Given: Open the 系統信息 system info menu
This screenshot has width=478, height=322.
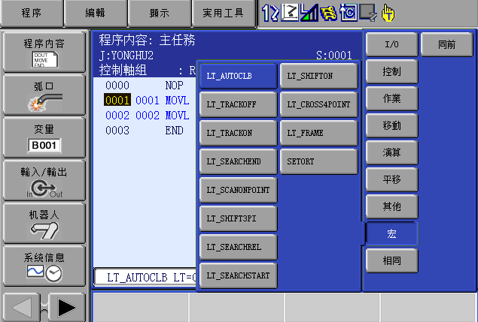Looking at the screenshot, I should [x=44, y=265].
